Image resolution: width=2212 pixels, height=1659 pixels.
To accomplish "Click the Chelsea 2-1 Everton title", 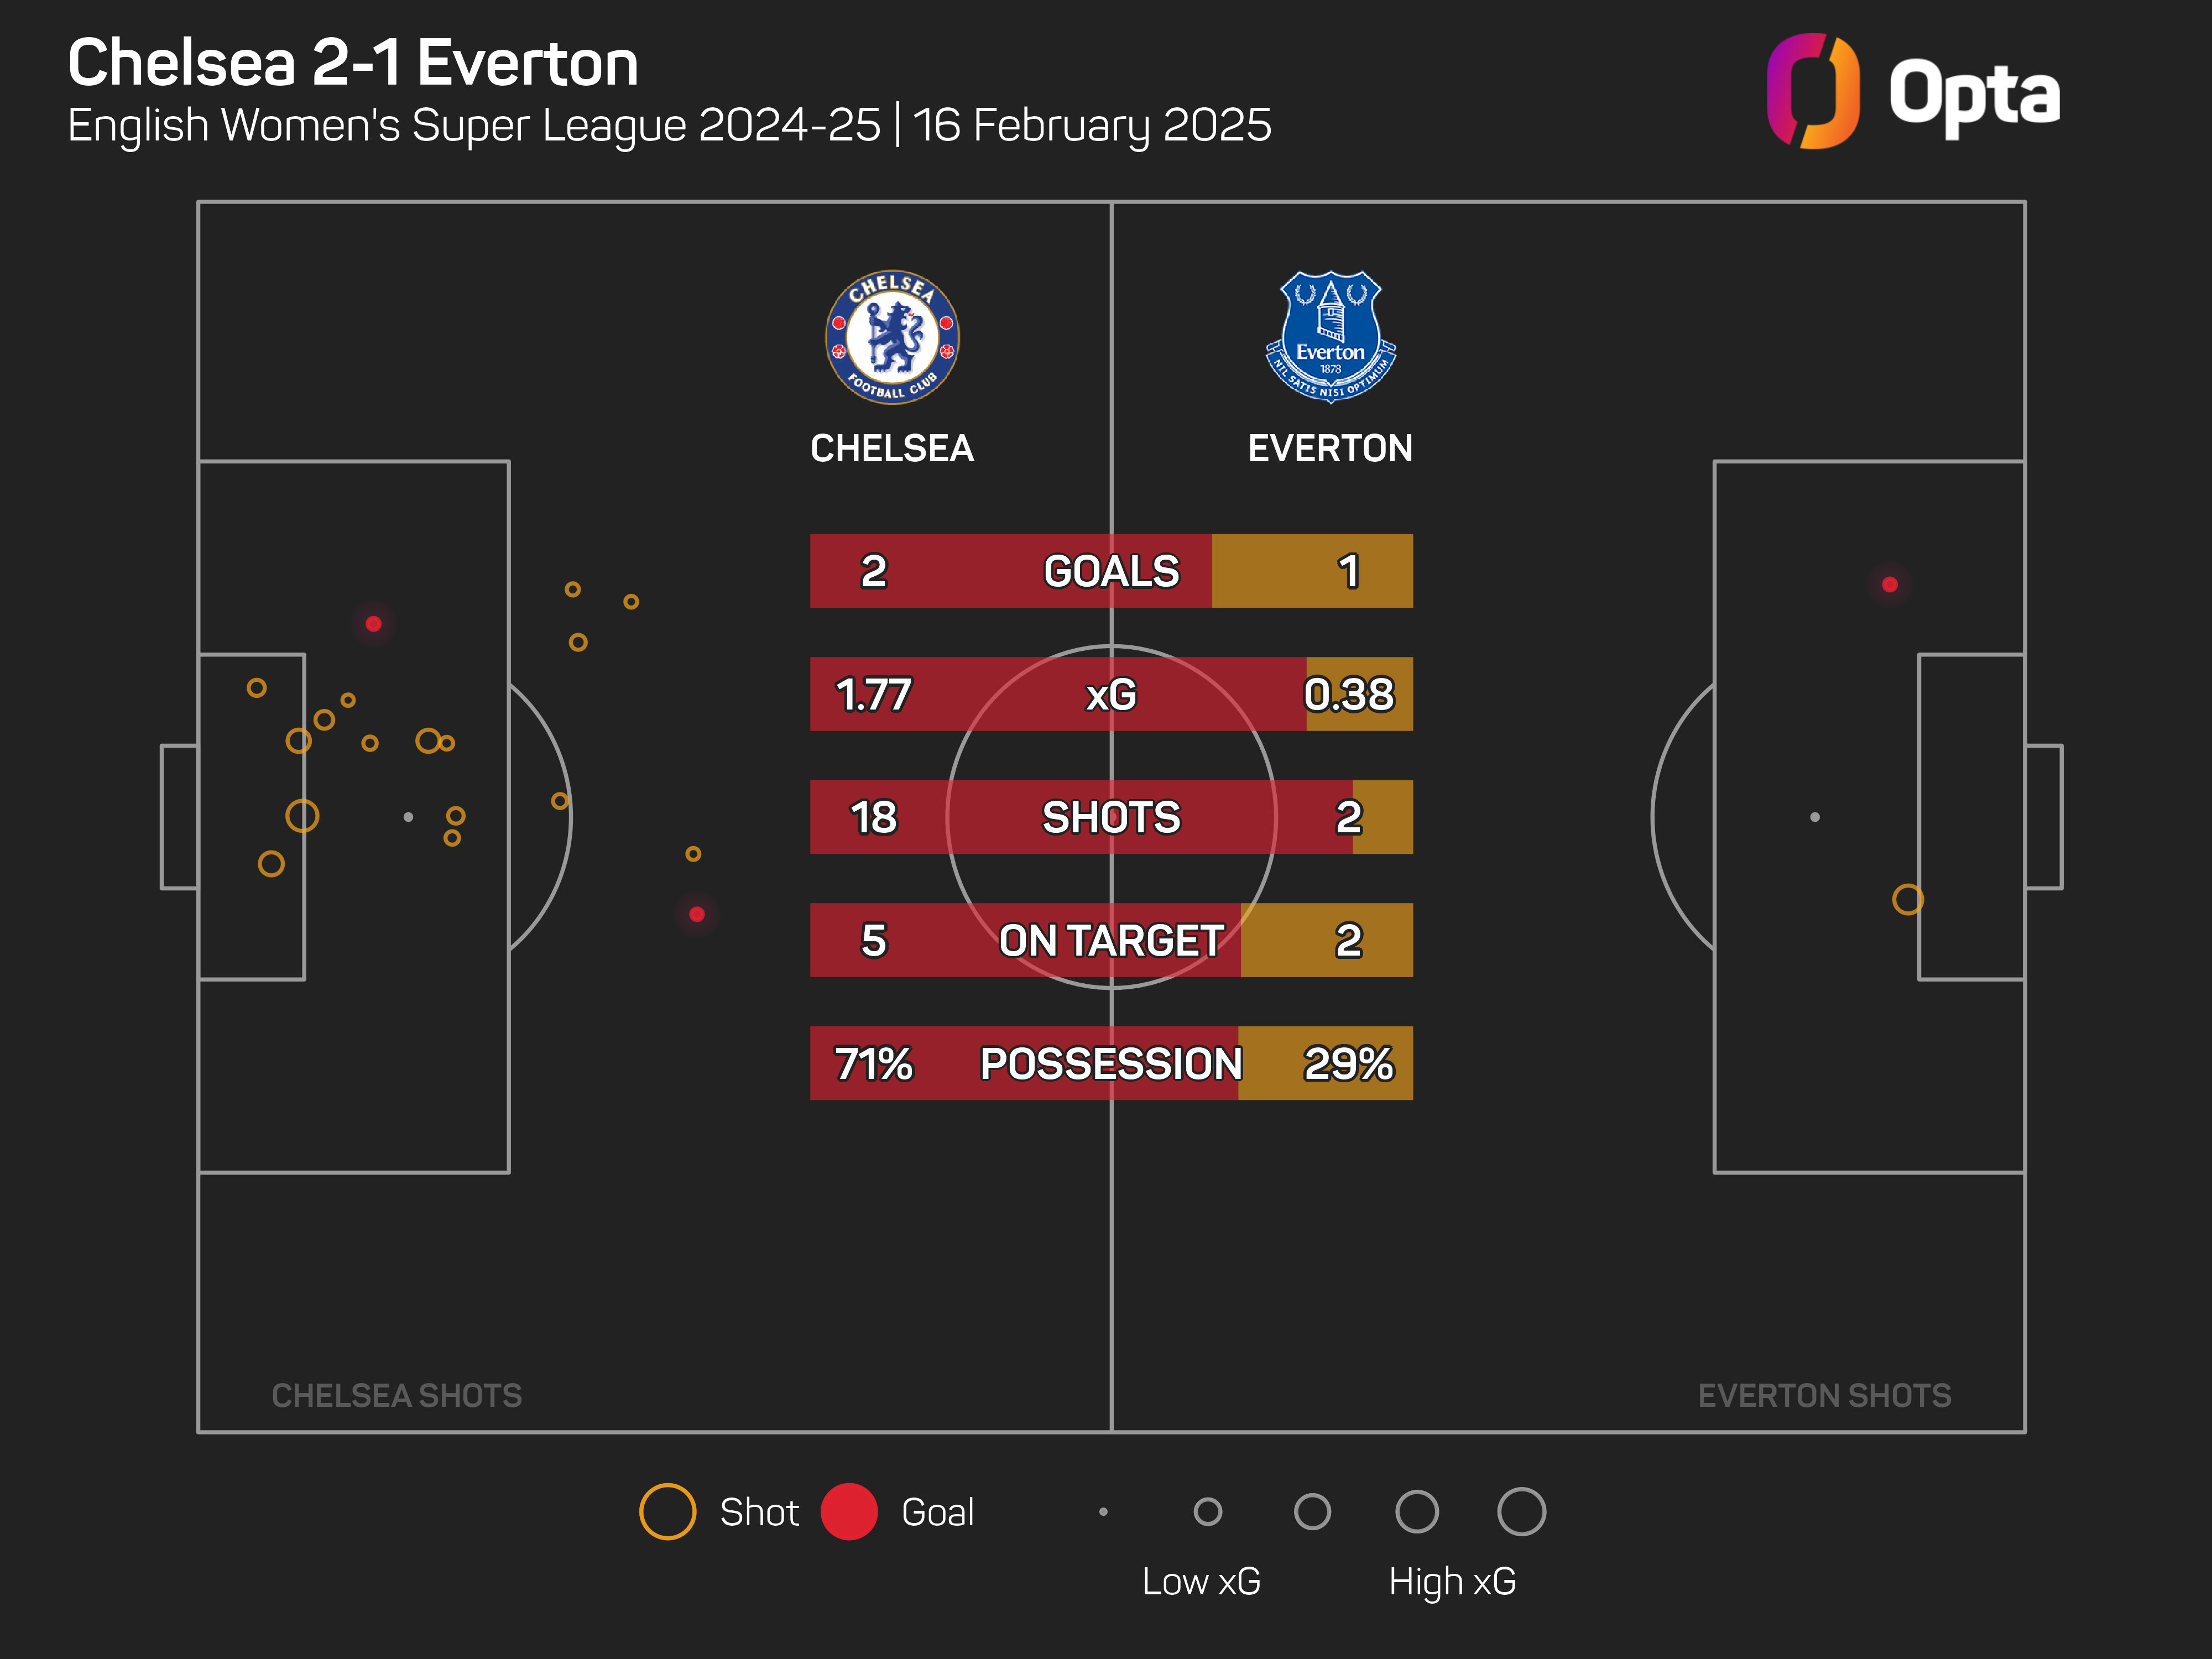I will pyautogui.click(x=352, y=63).
